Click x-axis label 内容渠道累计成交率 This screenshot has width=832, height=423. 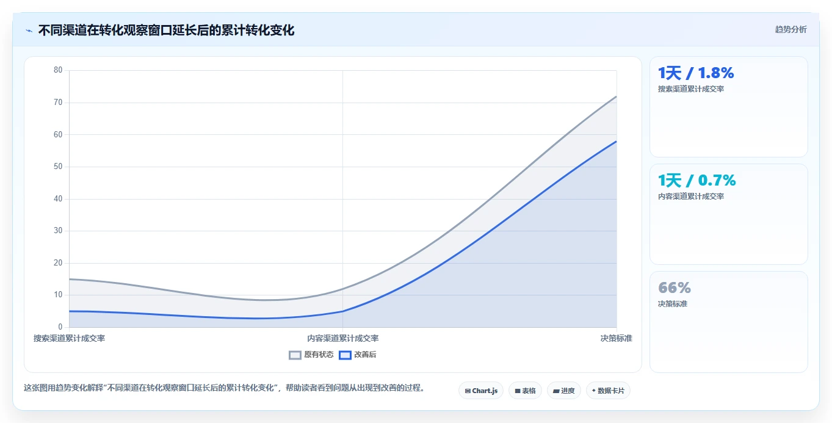click(x=343, y=338)
